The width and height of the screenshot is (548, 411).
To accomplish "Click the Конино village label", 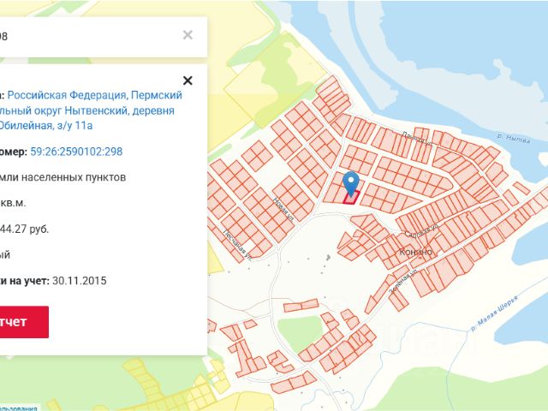I will point(415,252).
